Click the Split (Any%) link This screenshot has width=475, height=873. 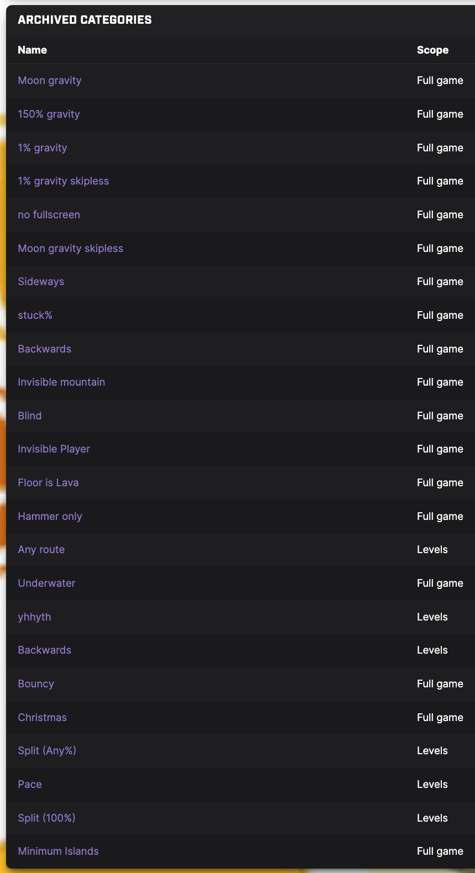(47, 751)
